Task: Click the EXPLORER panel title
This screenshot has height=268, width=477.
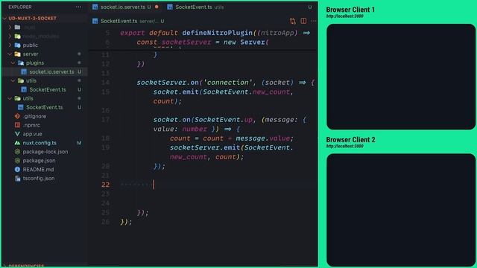Action: 20,7
